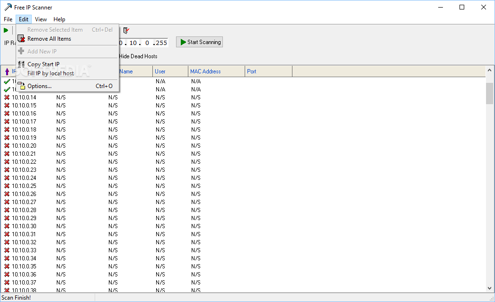
Task: Click the red X icon for 10.10.0.32
Action: coord(7,242)
